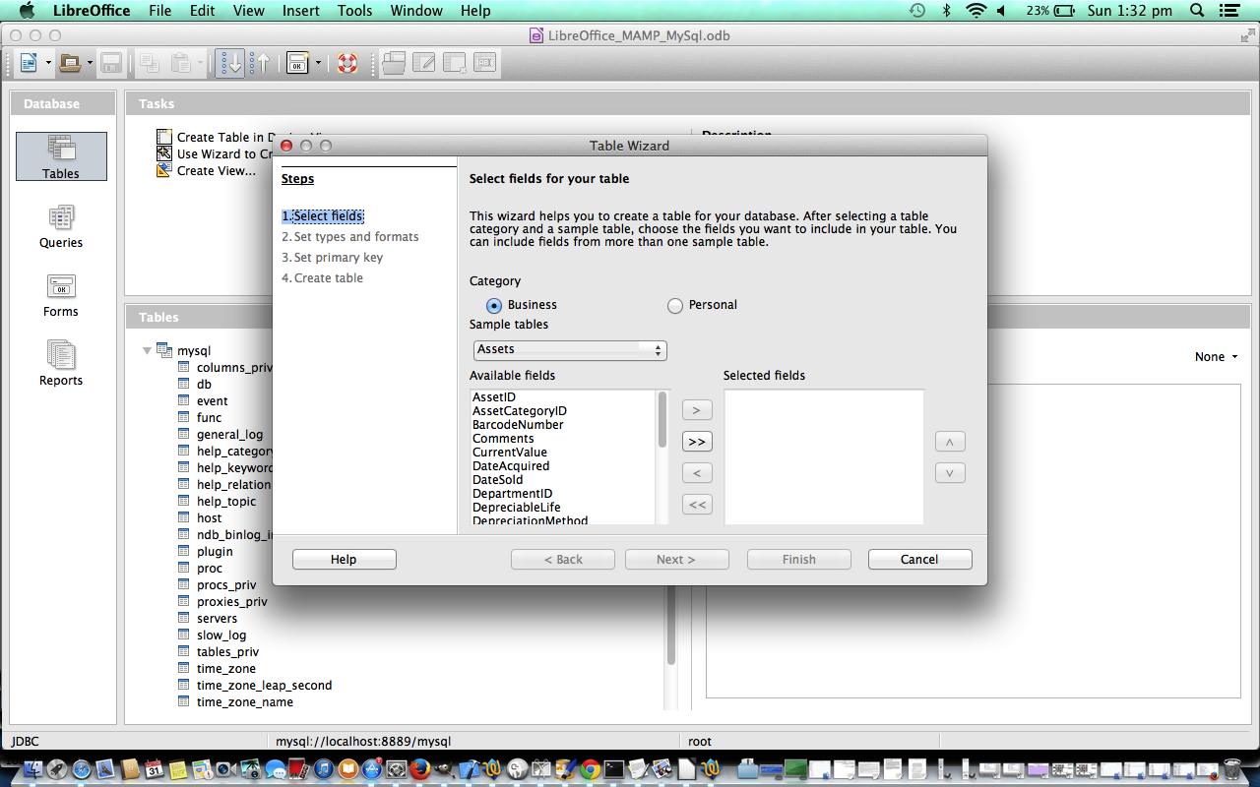The width and height of the screenshot is (1260, 787).
Task: Open the New document dropdown arrow
Action: click(x=48, y=63)
